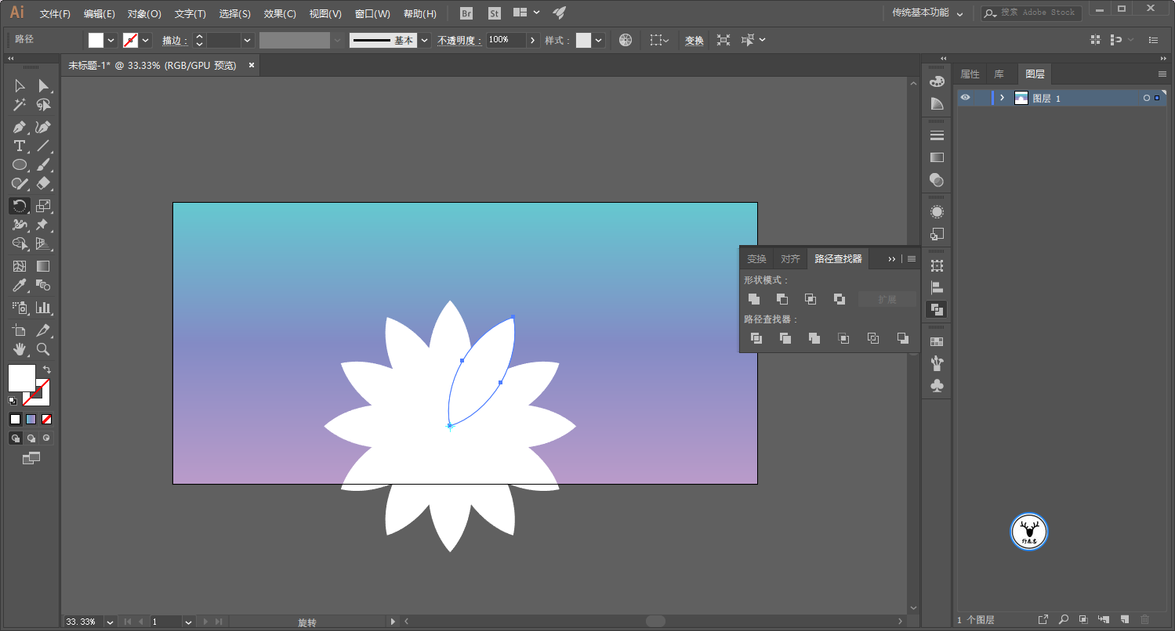This screenshot has height=631, width=1175.
Task: Select the Shape Builder tool
Action: click(x=20, y=243)
